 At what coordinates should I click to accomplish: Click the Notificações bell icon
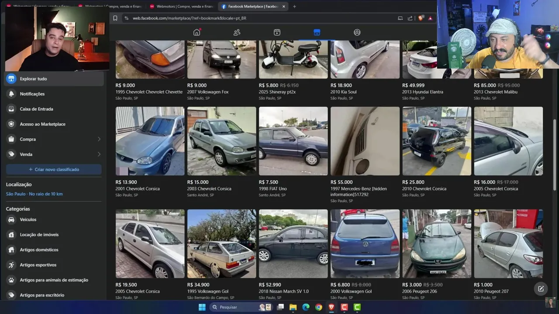tap(11, 94)
